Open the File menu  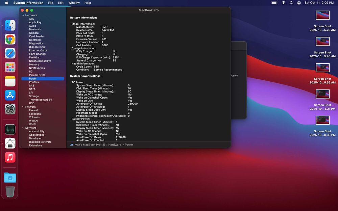50,3
